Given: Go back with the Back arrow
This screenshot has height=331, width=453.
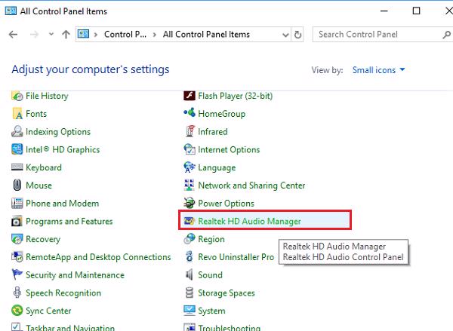Looking at the screenshot, I should [13, 35].
